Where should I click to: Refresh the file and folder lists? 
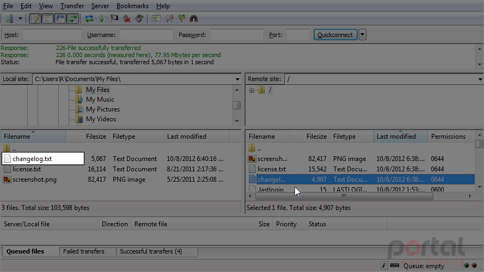[89, 18]
